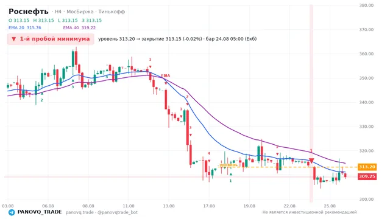This screenshot has height=219, width=390.
Task: Click the red "EMA" crossover label on chart
Action: point(165,75)
